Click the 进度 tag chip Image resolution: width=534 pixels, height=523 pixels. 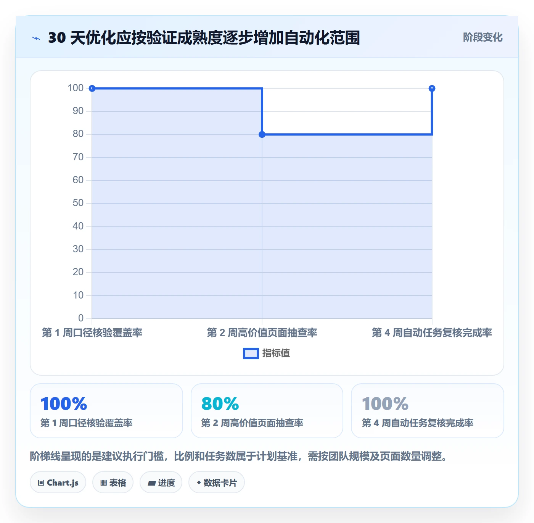[161, 483]
